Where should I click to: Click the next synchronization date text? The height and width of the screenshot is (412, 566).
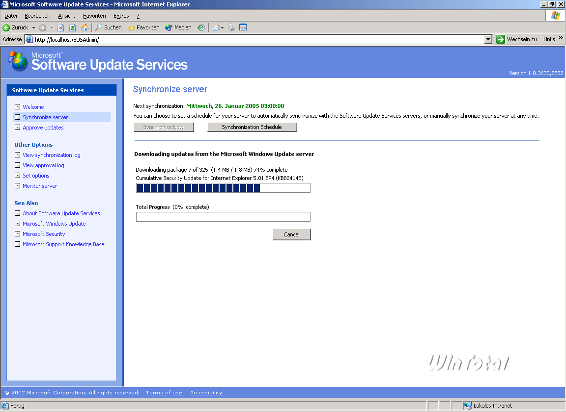(235, 106)
